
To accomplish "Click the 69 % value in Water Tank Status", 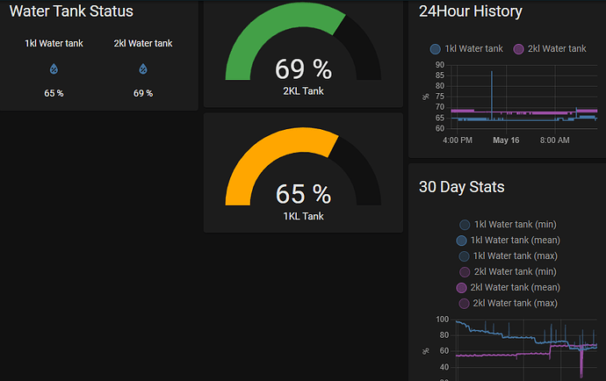I will tap(143, 93).
